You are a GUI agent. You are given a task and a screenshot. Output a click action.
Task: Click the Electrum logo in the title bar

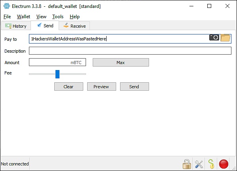(x=7, y=6)
